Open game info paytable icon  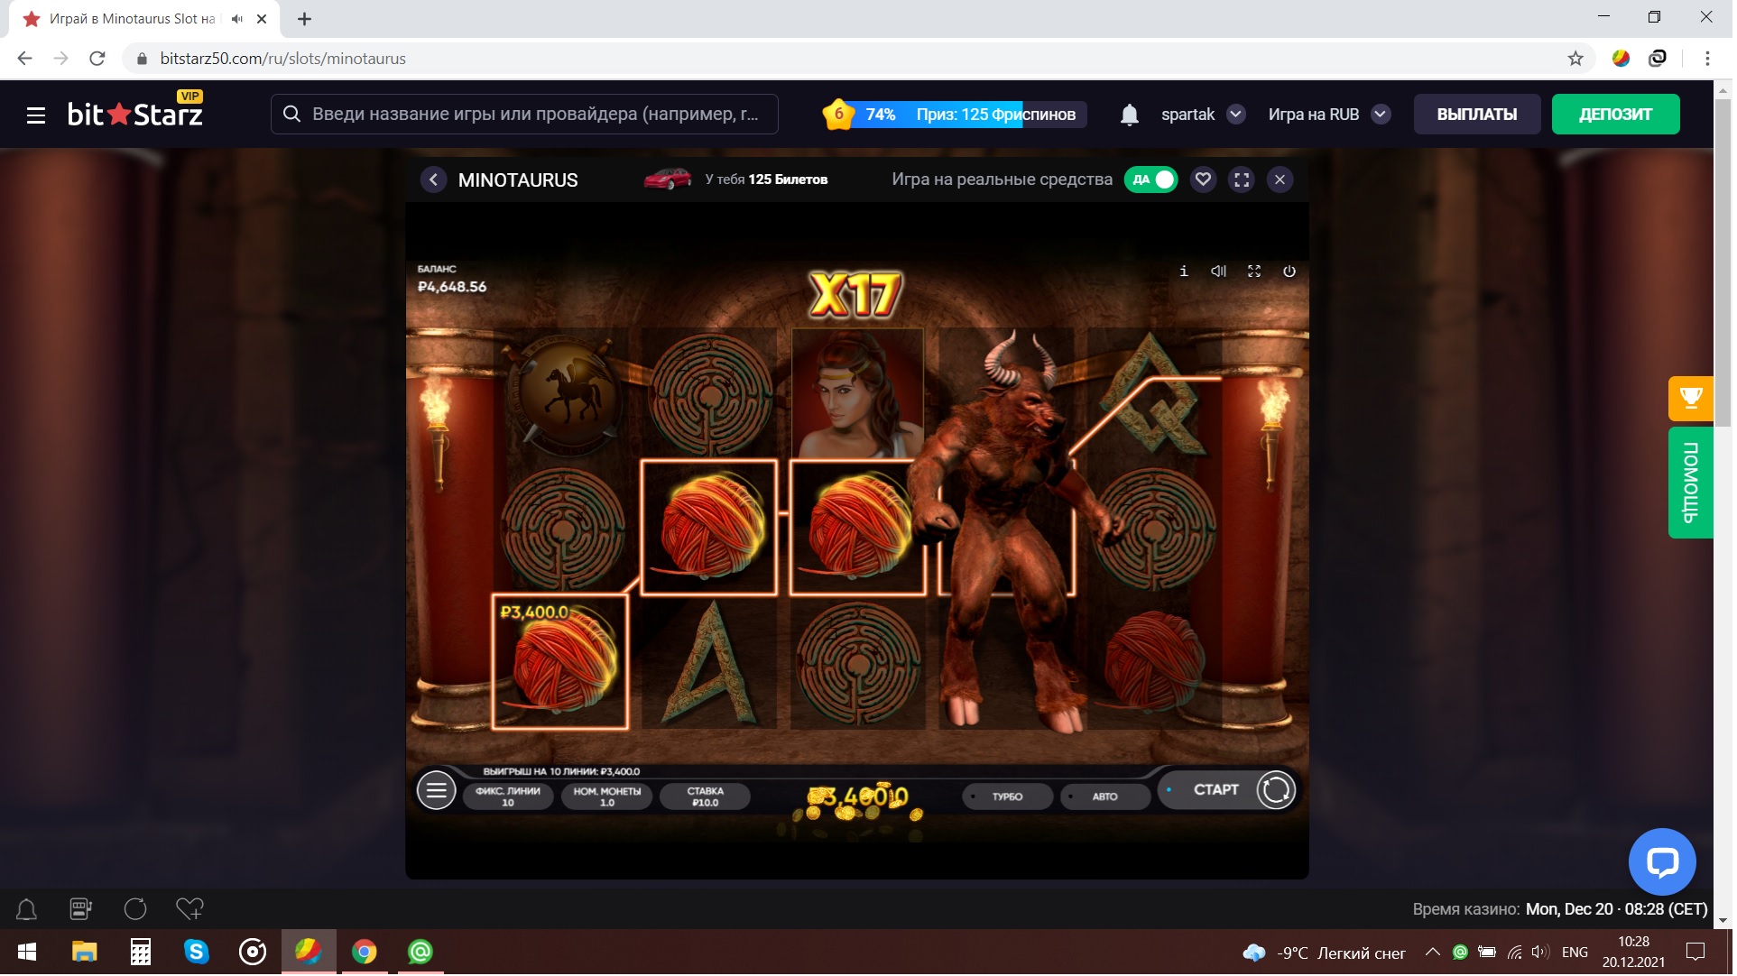coord(1186,272)
